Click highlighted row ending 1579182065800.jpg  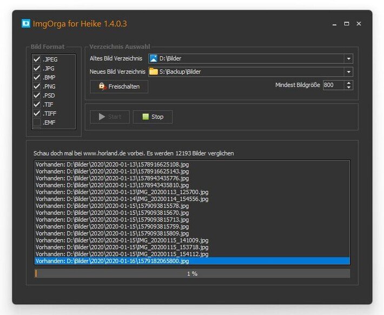tap(192, 261)
